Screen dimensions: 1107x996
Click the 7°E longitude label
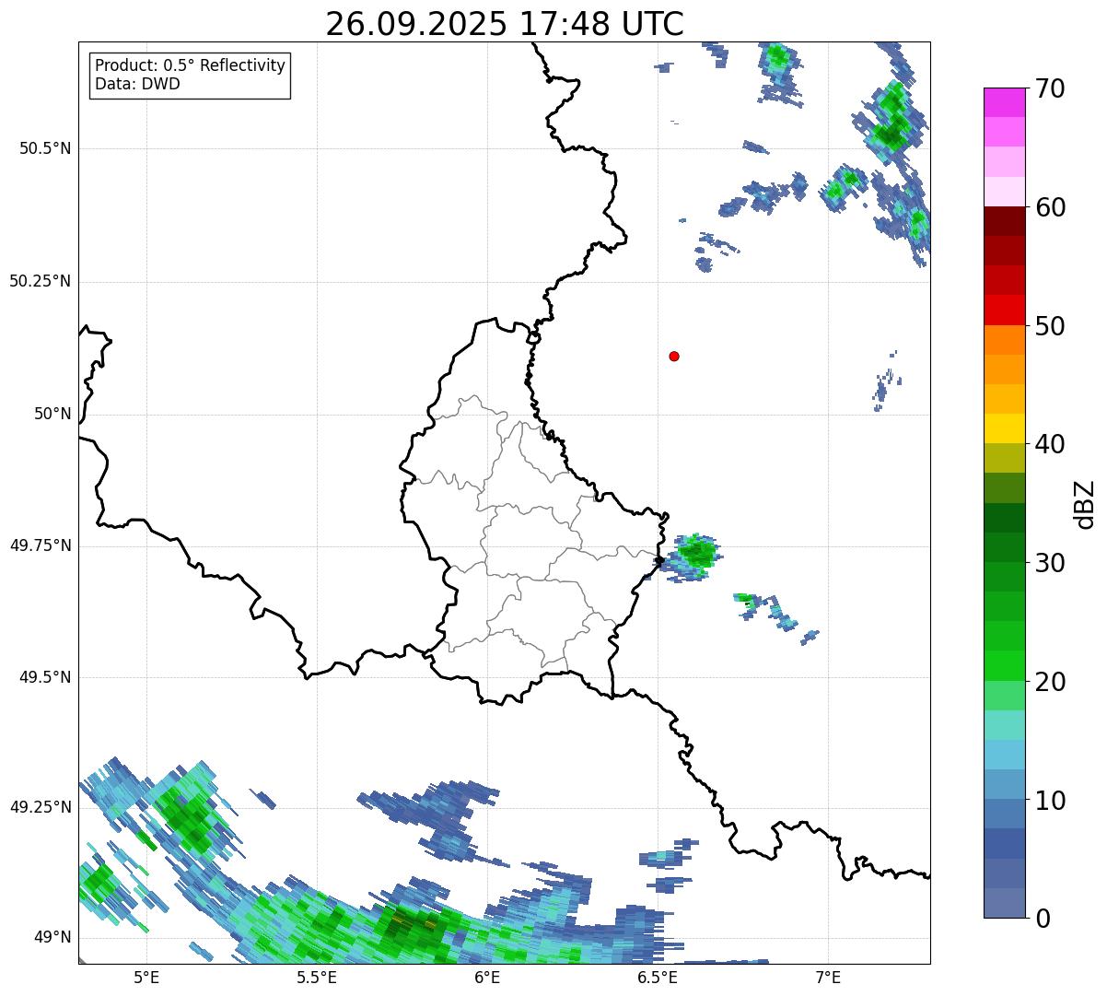coord(828,978)
